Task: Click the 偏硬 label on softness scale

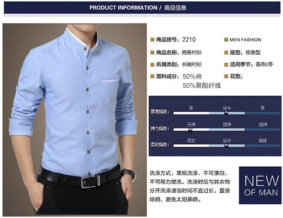Action: [262, 141]
